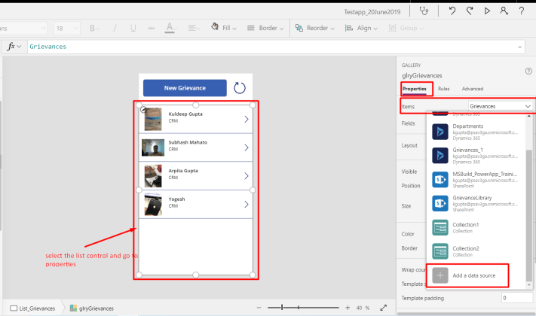Screen dimensions: 536x316
Task: Switch to the Rules tab
Action: tap(444, 89)
